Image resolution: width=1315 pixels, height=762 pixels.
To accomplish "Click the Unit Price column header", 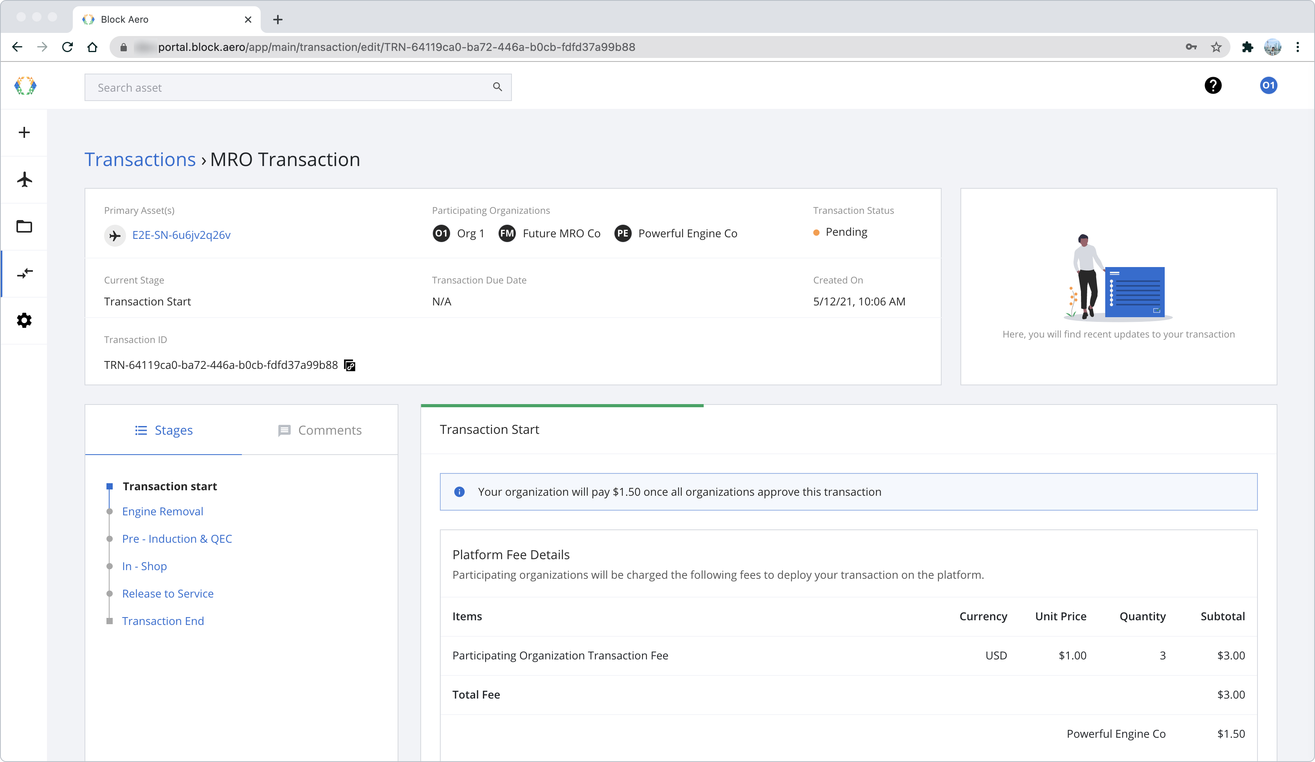I will point(1060,616).
